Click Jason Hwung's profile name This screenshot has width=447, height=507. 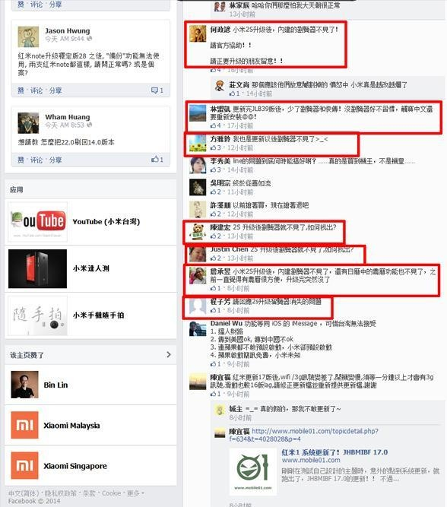tap(67, 30)
